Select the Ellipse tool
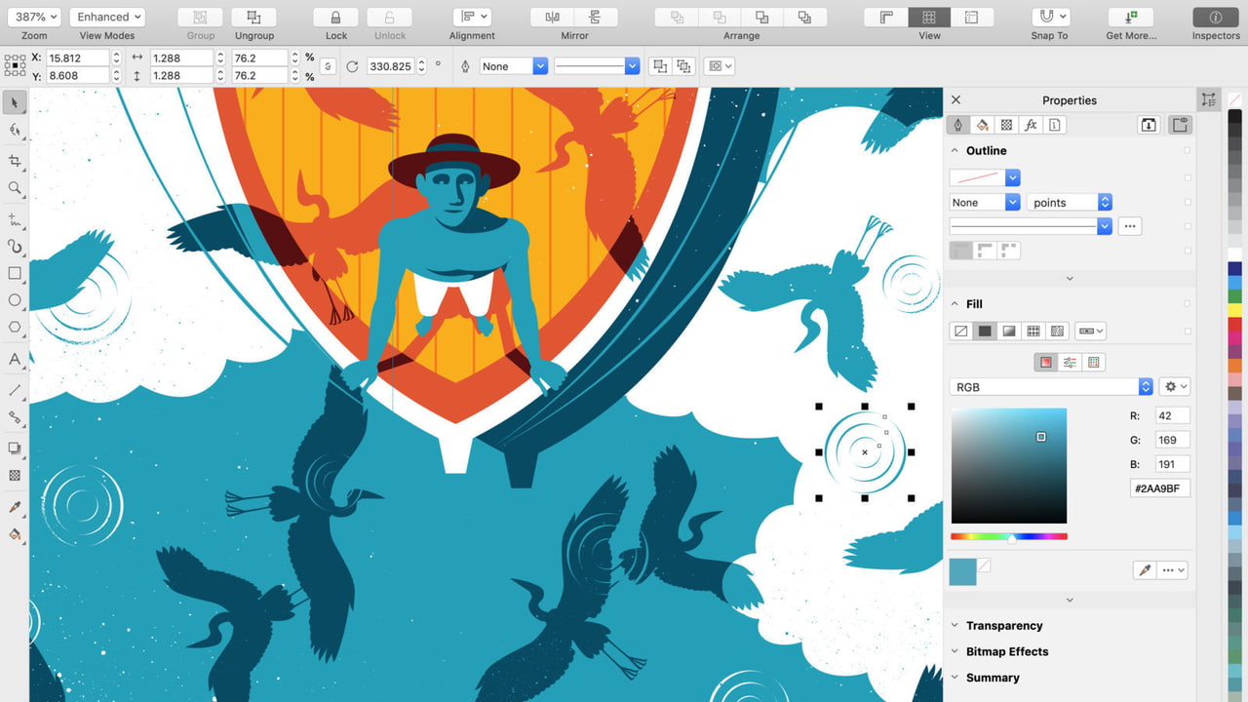1248x702 pixels. click(x=15, y=300)
